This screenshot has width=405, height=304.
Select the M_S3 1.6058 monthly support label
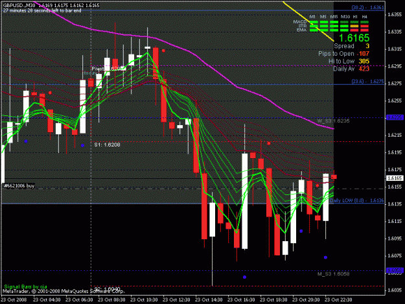[333, 274]
